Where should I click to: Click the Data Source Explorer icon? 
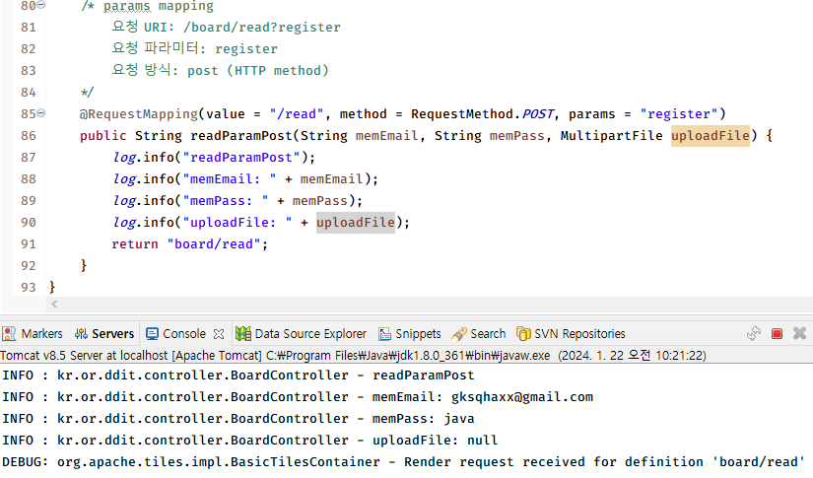click(x=242, y=334)
